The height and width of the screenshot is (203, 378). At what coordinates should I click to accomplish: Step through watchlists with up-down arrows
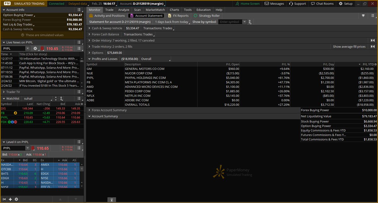pyautogui.click(x=56, y=99)
